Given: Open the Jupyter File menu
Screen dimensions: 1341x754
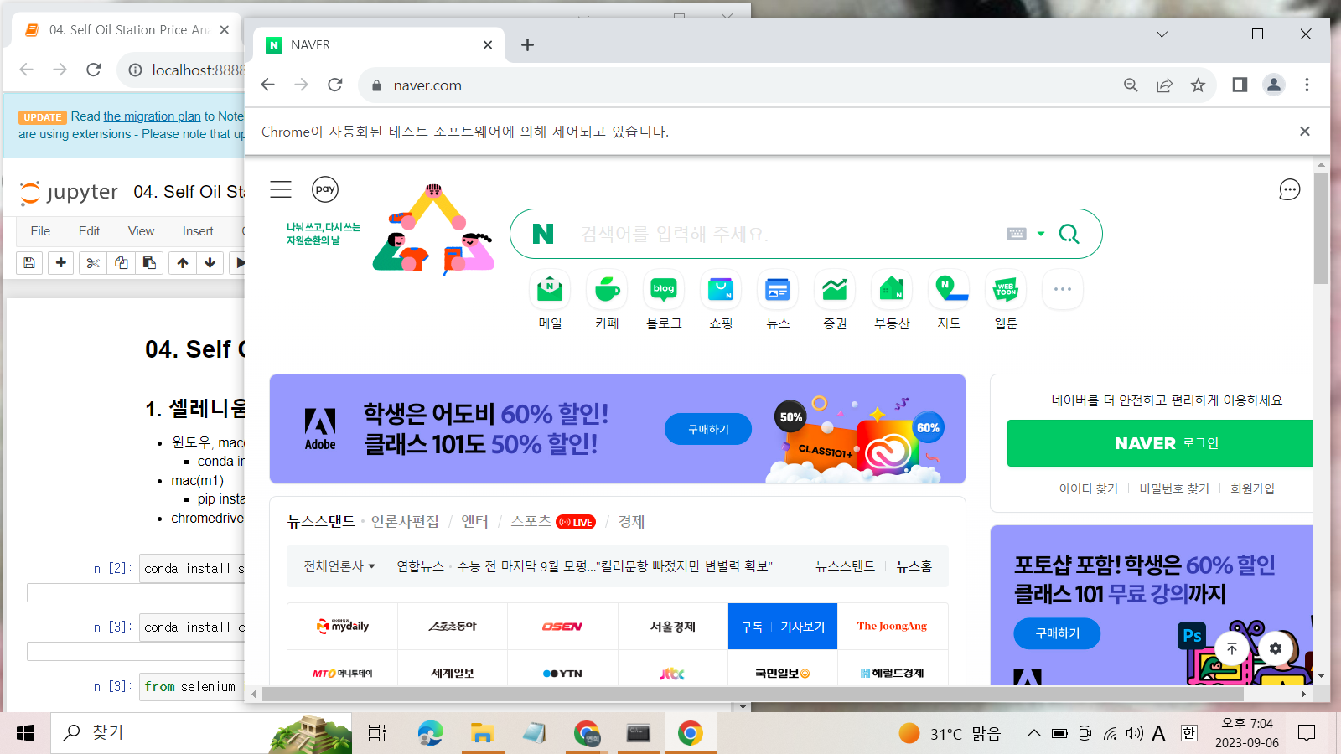Looking at the screenshot, I should pos(40,231).
